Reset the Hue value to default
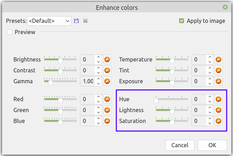This screenshot has width=233, height=156. point(219,99)
